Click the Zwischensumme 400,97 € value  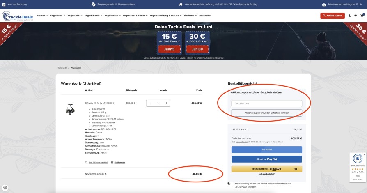coord(296,138)
